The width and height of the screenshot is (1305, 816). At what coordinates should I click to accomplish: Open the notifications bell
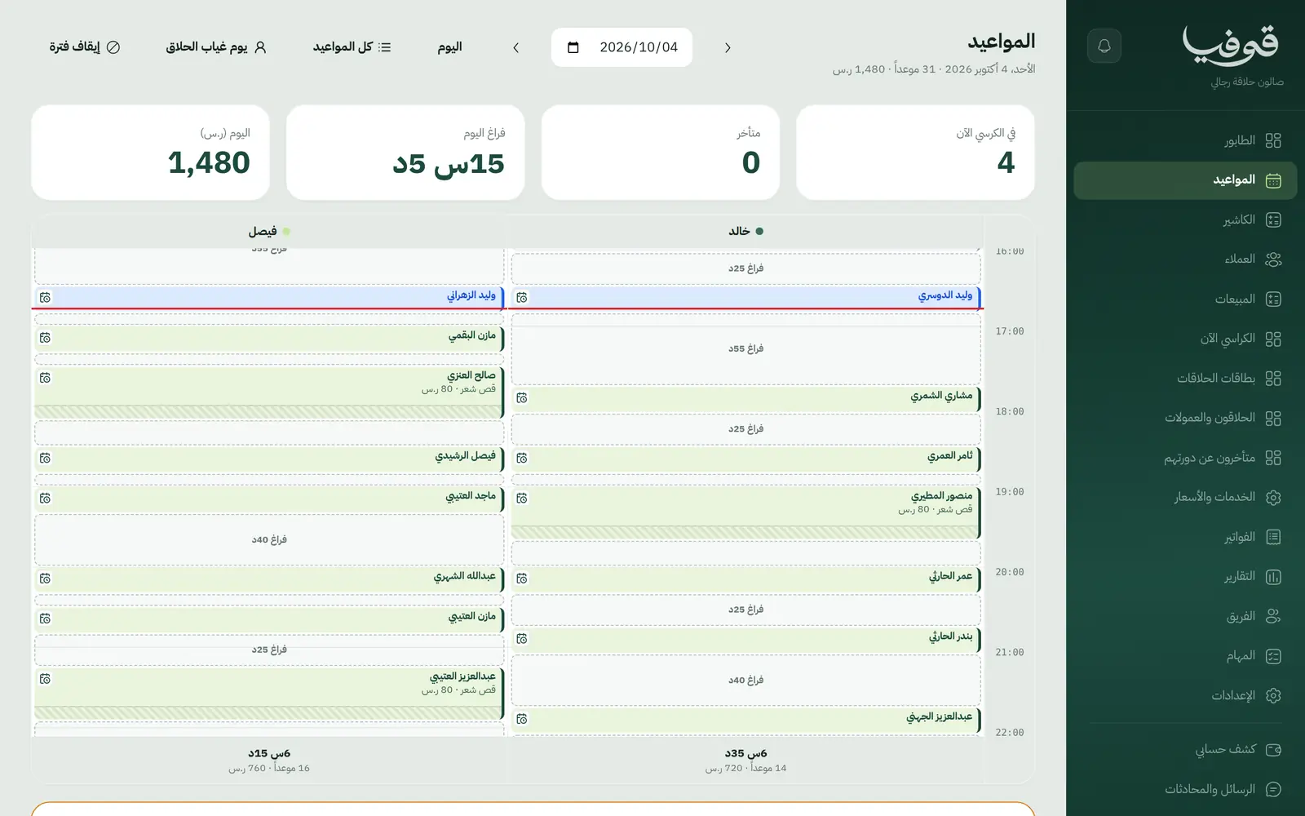[1104, 46]
